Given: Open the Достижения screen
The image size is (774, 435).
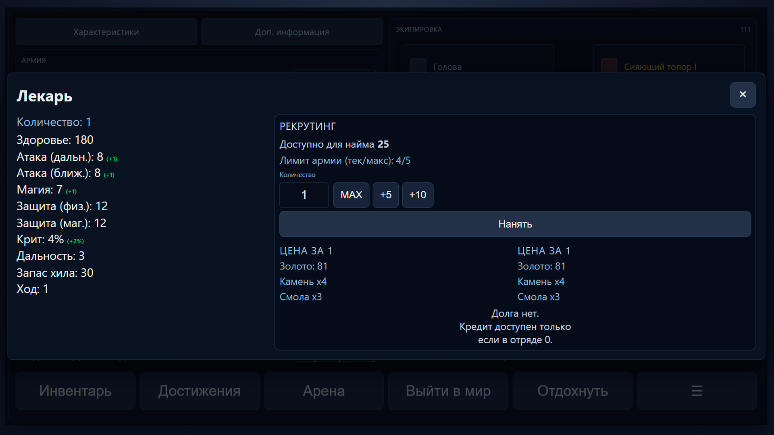Looking at the screenshot, I should (x=199, y=391).
